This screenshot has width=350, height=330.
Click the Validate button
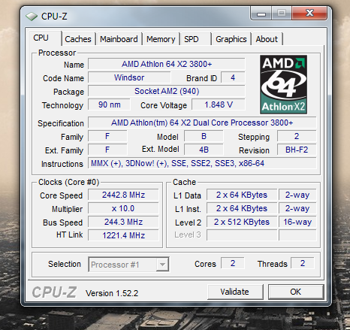coord(235,292)
